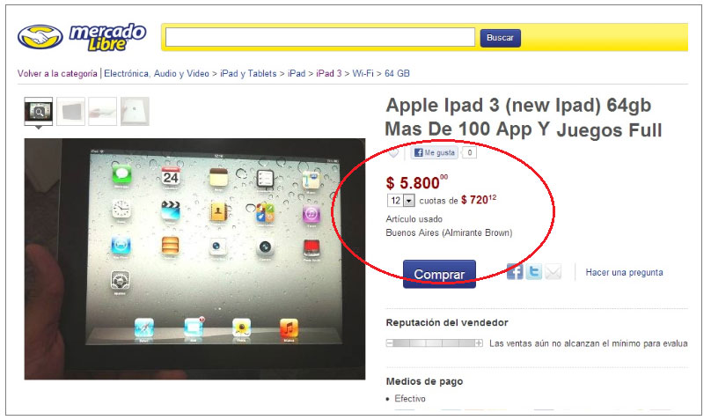Click the search input field
Screen dimensions: 711x420
320,37
